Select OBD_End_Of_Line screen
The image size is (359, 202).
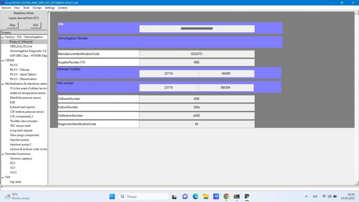pyautogui.click(x=21, y=46)
